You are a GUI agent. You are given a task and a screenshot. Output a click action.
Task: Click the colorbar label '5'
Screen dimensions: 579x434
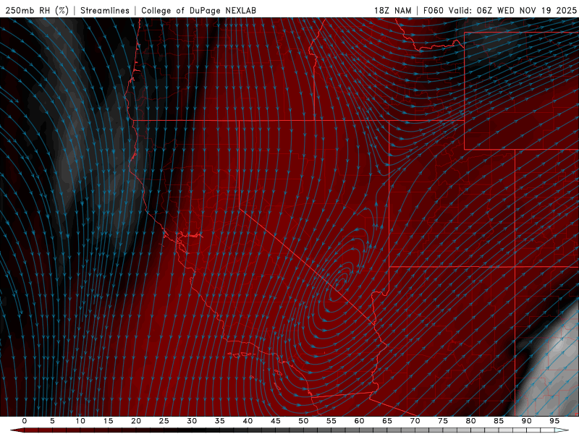pyautogui.click(x=52, y=421)
